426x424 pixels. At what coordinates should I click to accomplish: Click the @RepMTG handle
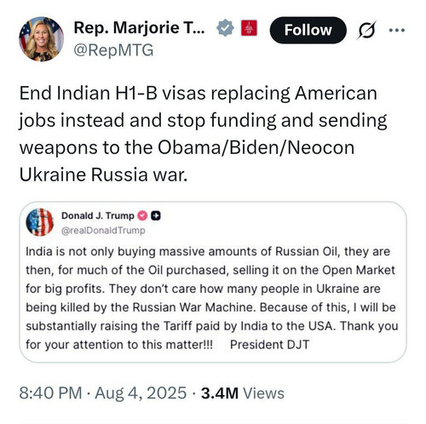point(113,50)
